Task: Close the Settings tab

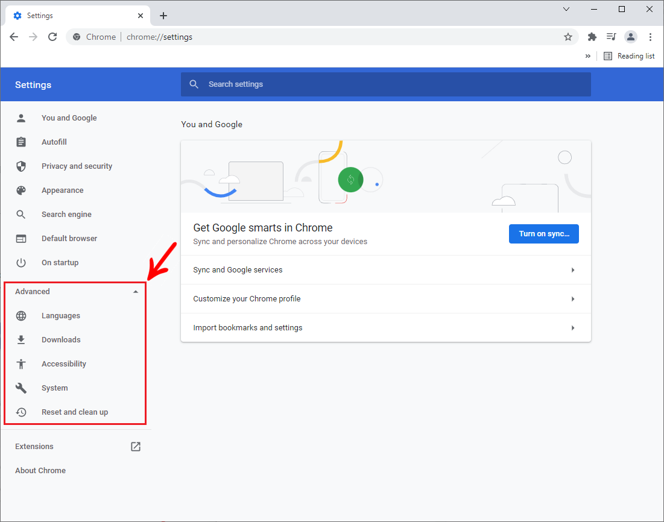Action: [140, 16]
